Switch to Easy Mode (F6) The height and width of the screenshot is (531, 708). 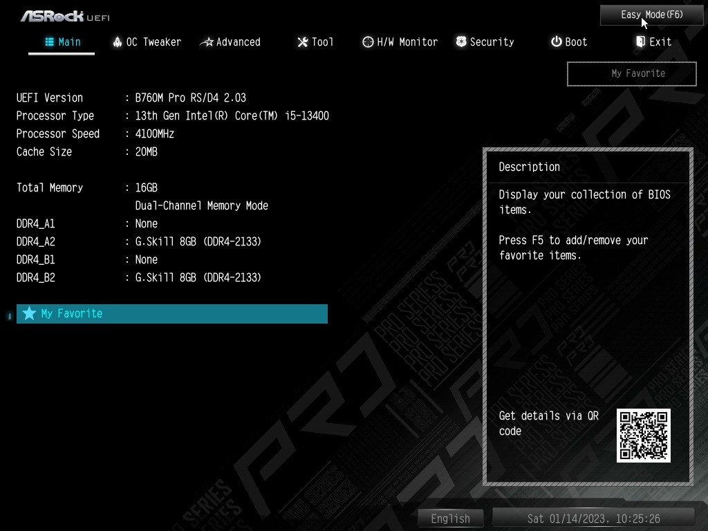point(651,15)
